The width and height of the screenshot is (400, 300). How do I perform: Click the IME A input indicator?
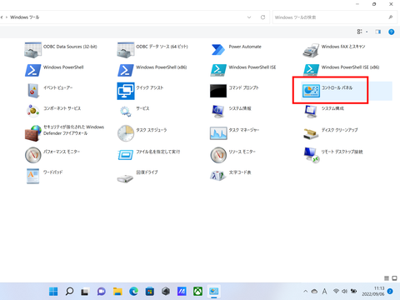[324, 292]
